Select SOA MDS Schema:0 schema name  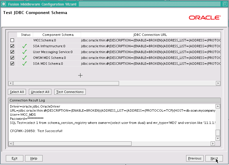[48, 64]
